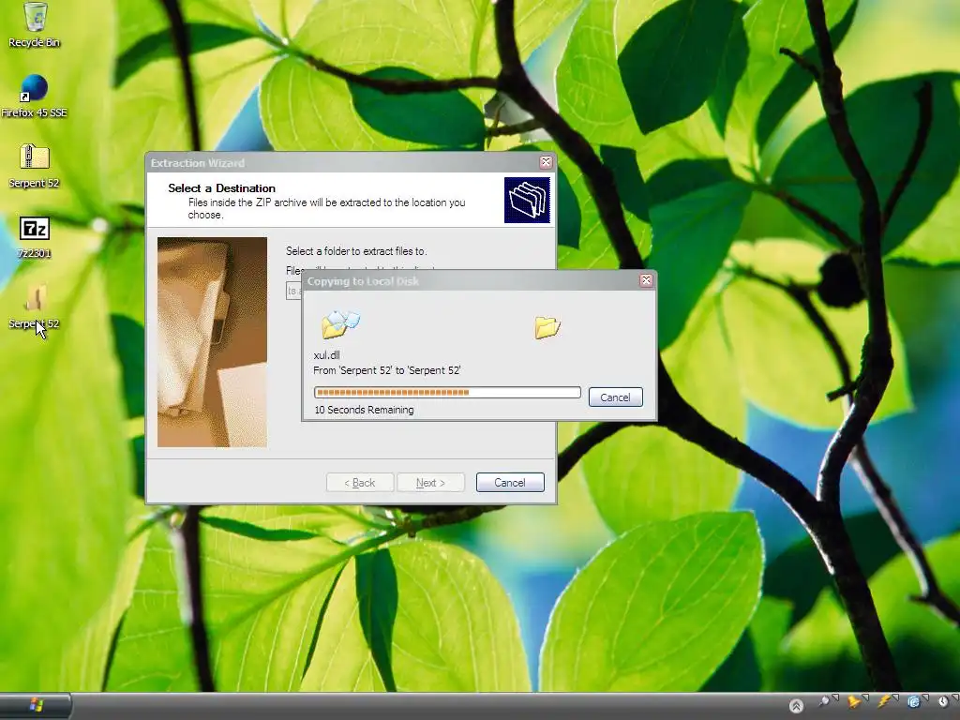This screenshot has width=960, height=720.
Task: Click the source folder animation icon
Action: pyautogui.click(x=340, y=323)
